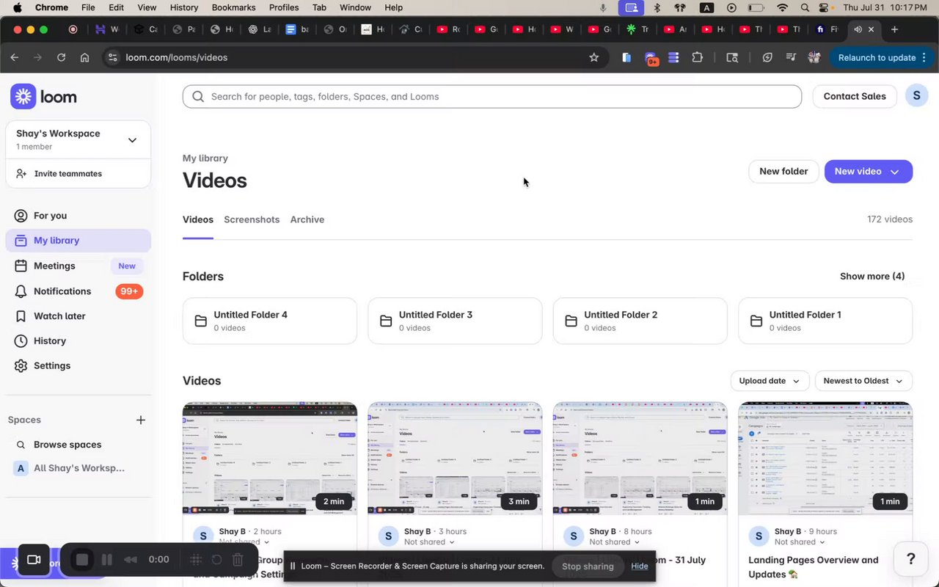The image size is (939, 587).
Task: Click the Contact Sales button
Action: click(x=855, y=96)
